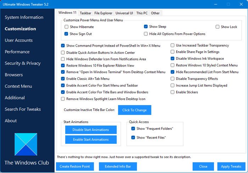248x173 pixels.
Task: Open the Additional section
Action: (15, 98)
